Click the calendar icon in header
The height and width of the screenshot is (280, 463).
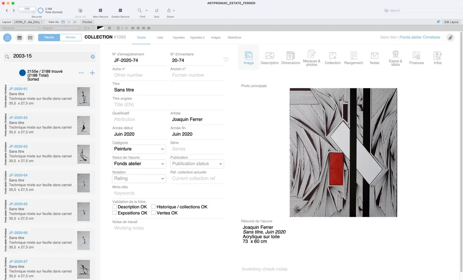tap(20, 38)
